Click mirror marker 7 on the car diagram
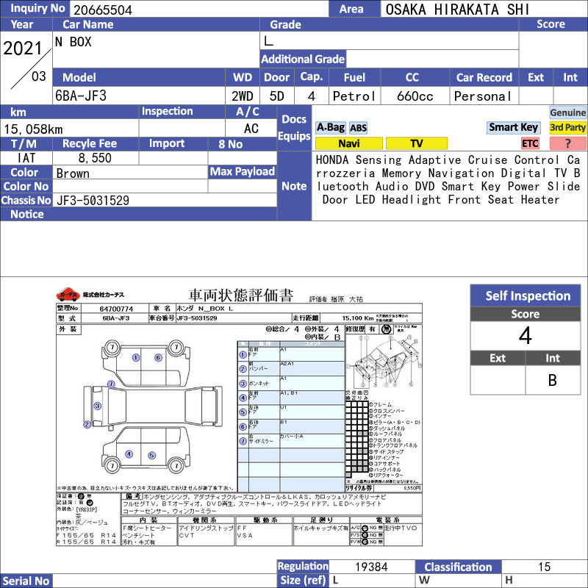 tap(111, 384)
